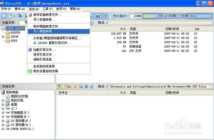Expand the (C:) drive node
The width and height of the screenshot is (214, 140).
(x=3, y=109)
